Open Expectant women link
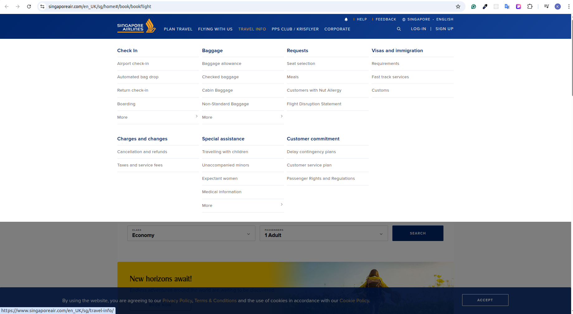Viewport: 573px width, 314px height. (x=220, y=179)
